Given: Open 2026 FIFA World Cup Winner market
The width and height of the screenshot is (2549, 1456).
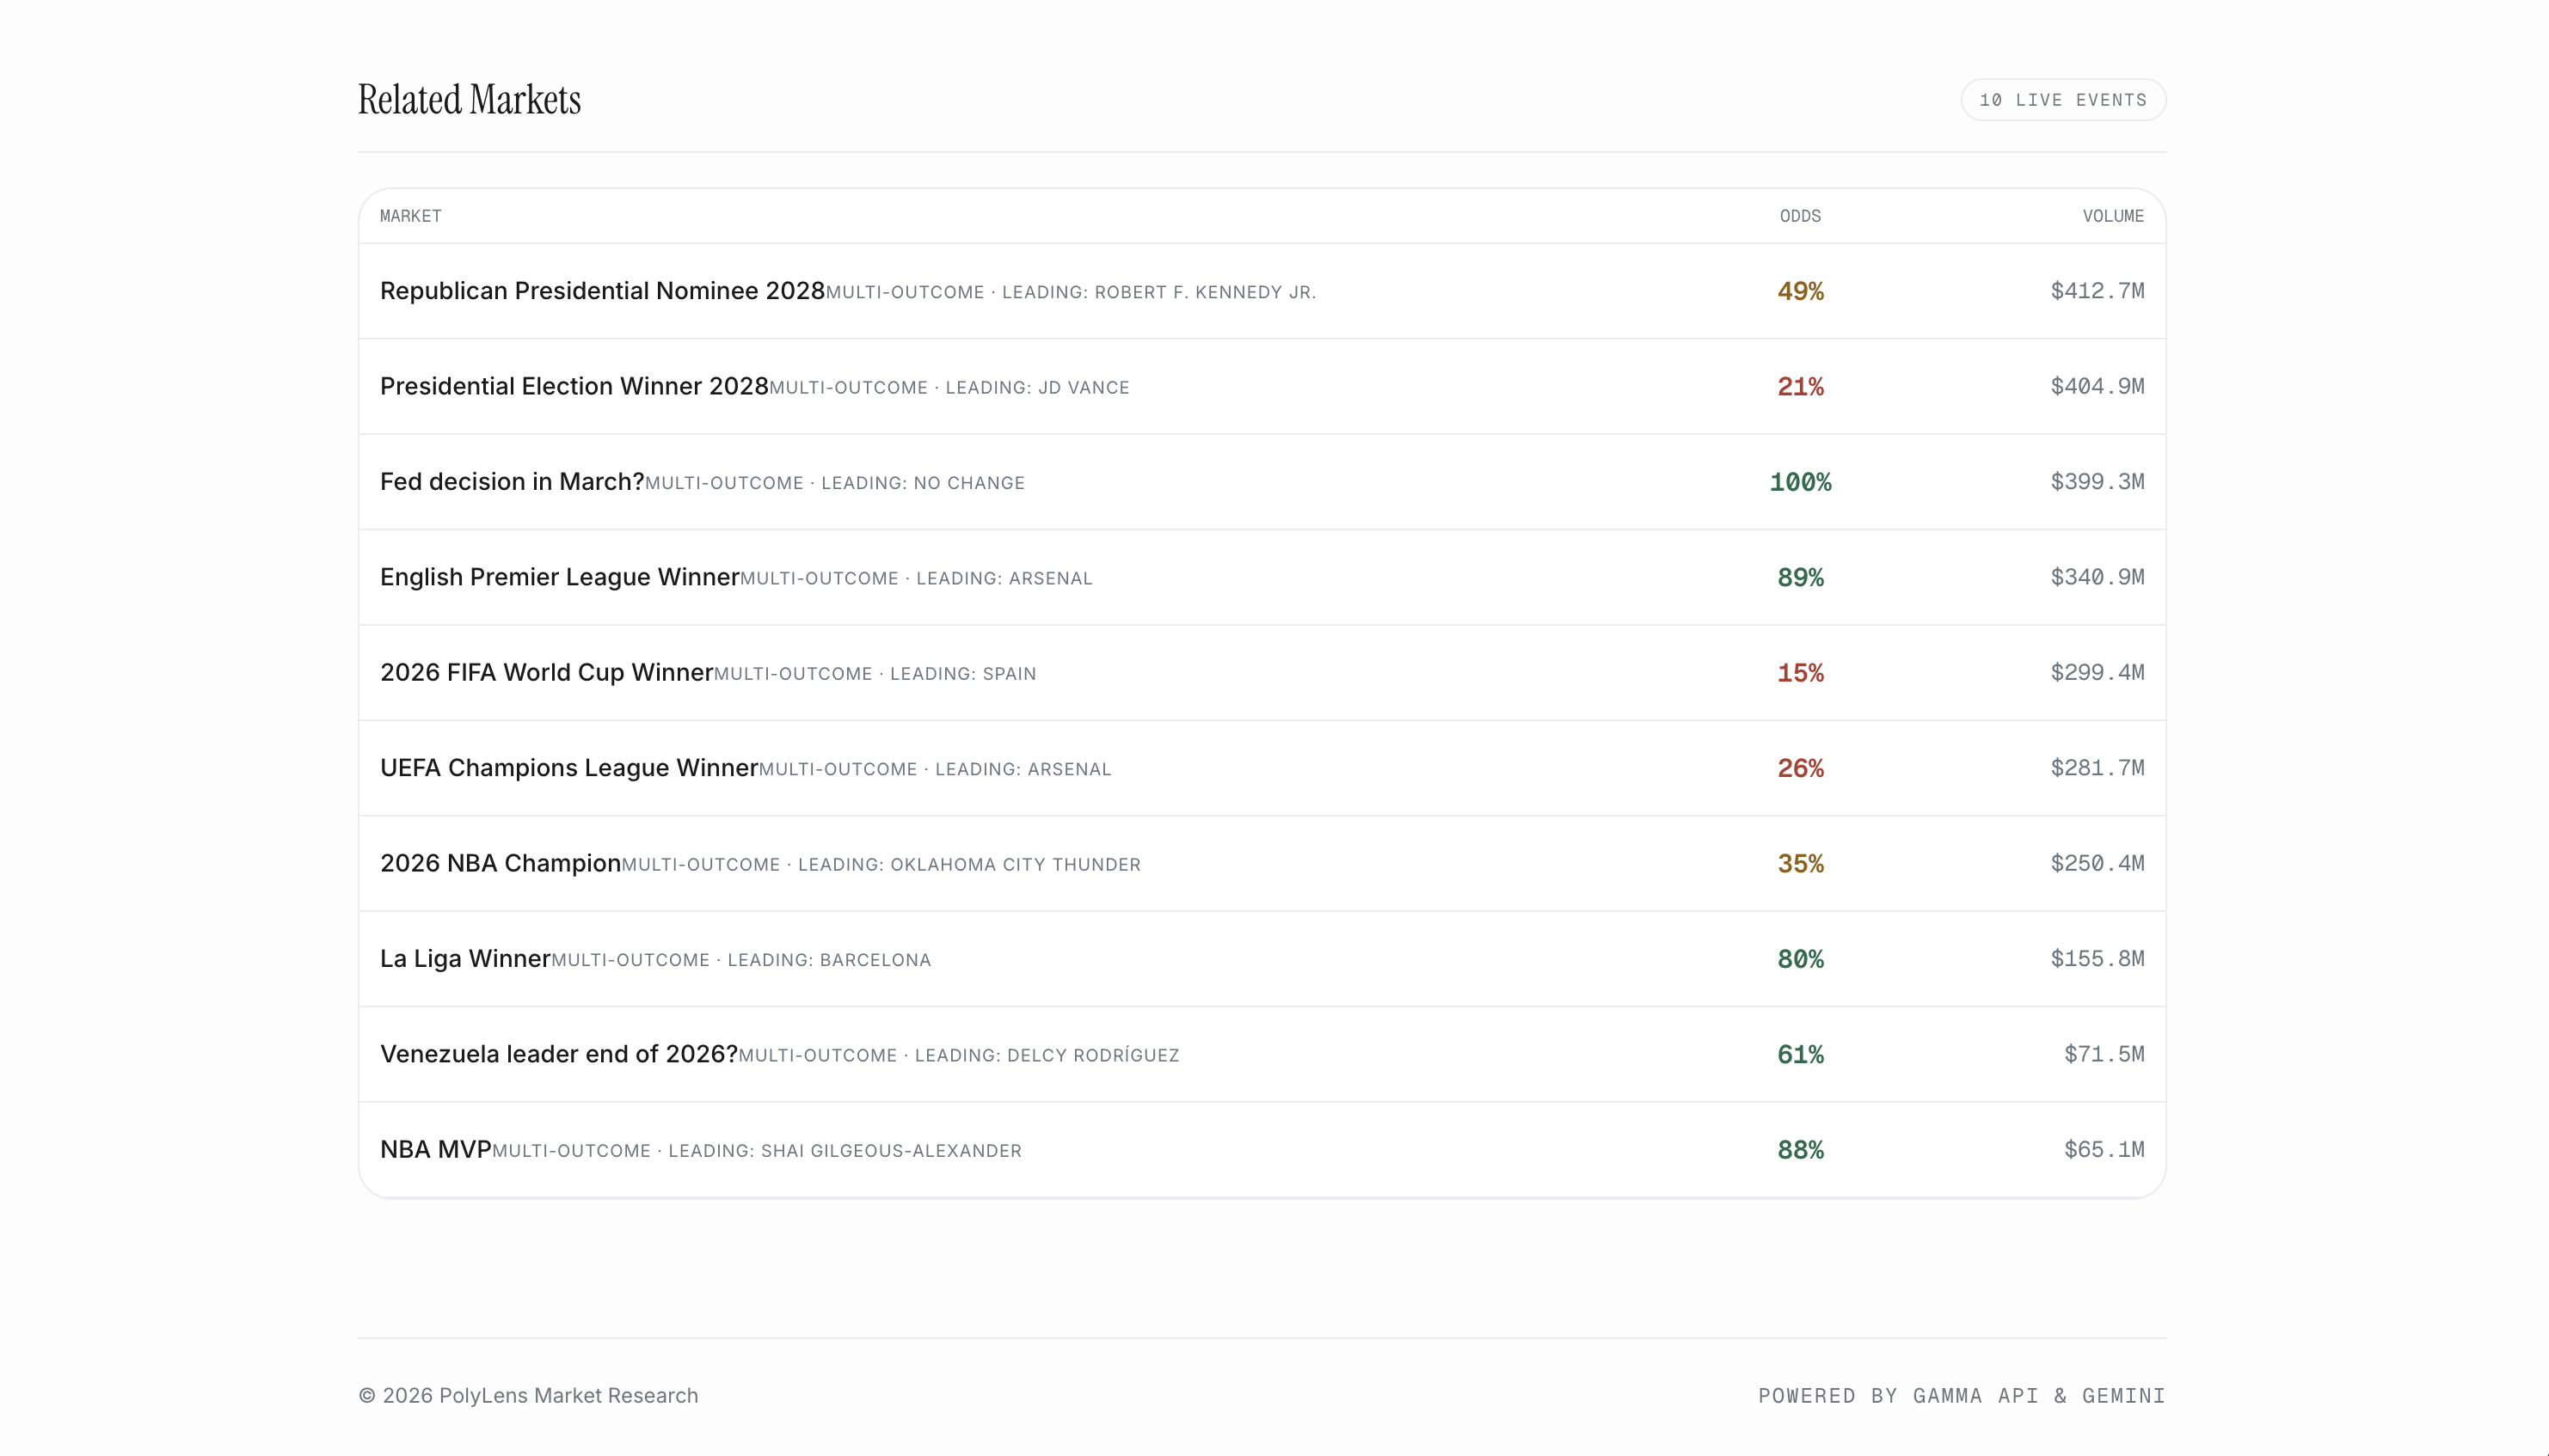Looking at the screenshot, I should (546, 672).
